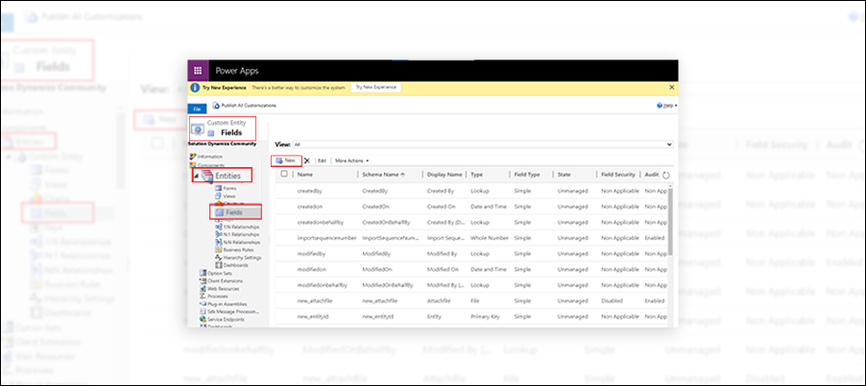The height and width of the screenshot is (386, 866).
Task: Select the modifiedonbehalfby row name
Action: tap(322, 285)
